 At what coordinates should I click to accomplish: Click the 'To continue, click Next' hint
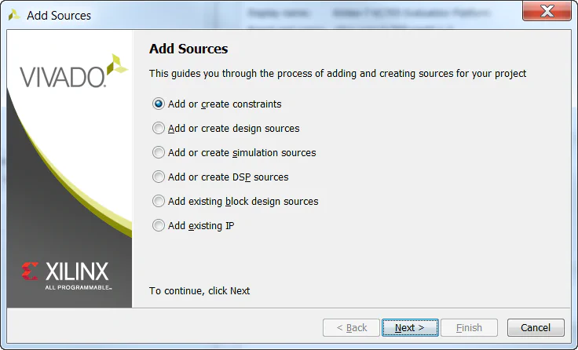coord(199,290)
